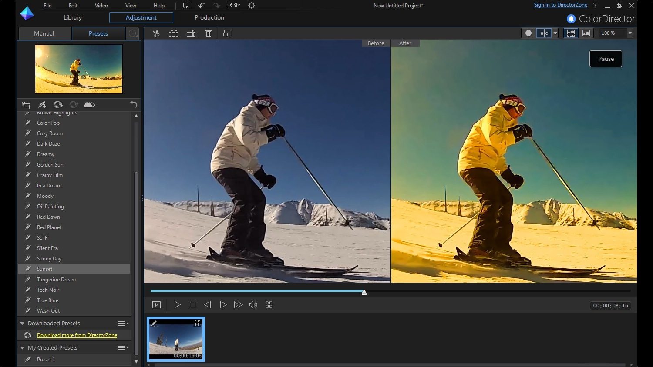The image size is (653, 367).
Task: Click pencil icon on clip thumbnail
Action: click(x=153, y=323)
